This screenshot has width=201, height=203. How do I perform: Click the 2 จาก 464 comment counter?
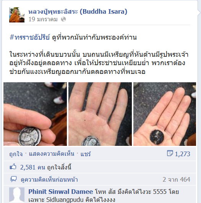coord(177,179)
